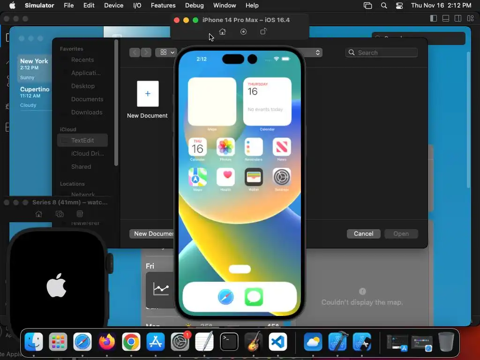Image resolution: width=480 pixels, height=360 pixels.
Task: Select New York in Weather sidebar
Action: click(x=34, y=69)
